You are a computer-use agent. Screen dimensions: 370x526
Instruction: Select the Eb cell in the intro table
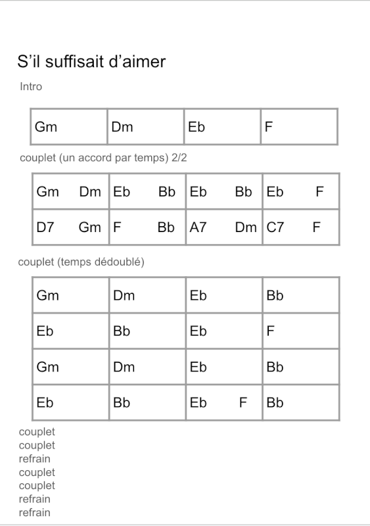[x=222, y=127]
